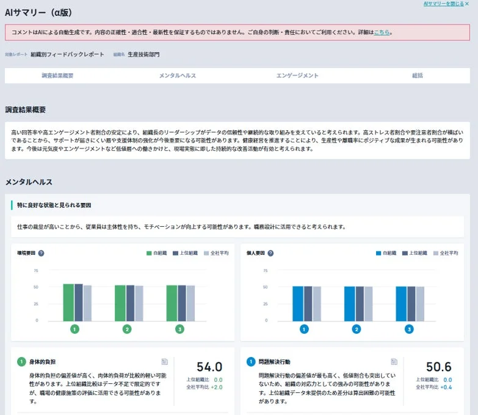This screenshot has height=415, width=478.
Task: Click the 調査結果概要 section heading
Action: [x=26, y=110]
